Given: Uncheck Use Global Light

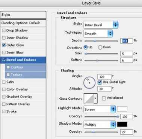Looking at the screenshot, I should (x=100, y=82).
